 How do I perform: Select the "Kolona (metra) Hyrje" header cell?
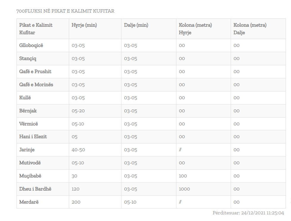195,29
